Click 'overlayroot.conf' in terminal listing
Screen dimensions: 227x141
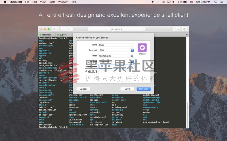100,125
